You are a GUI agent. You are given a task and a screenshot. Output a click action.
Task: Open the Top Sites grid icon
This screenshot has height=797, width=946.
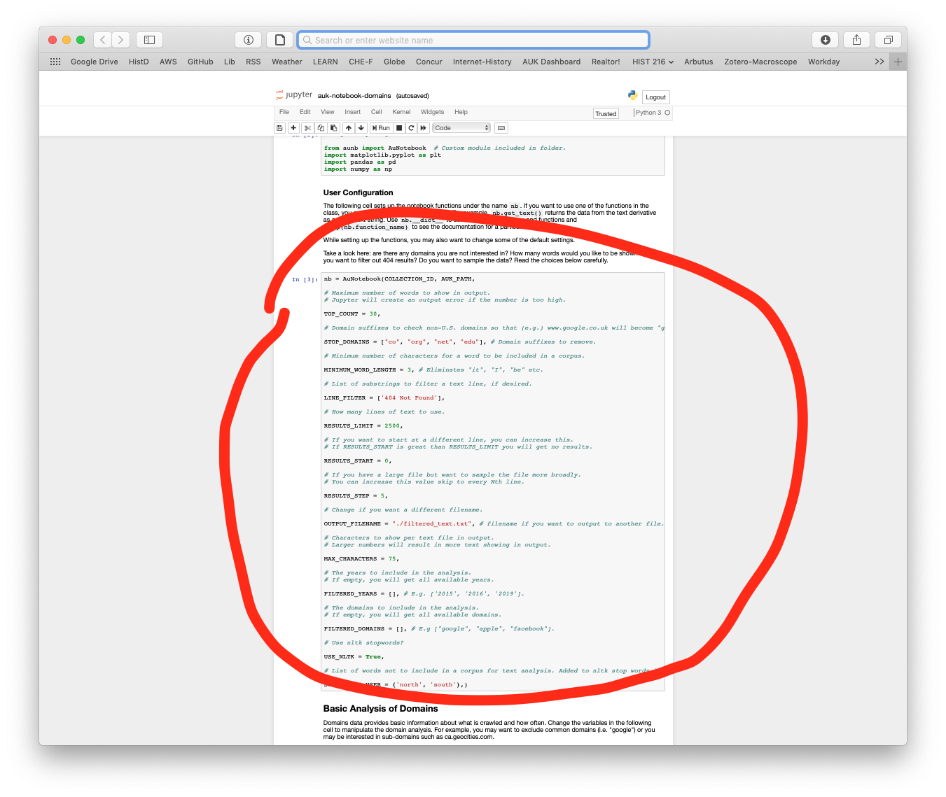click(x=55, y=62)
